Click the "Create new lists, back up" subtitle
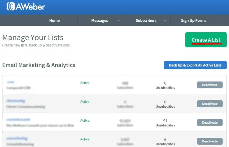This screenshot has height=147, width=229. click(36, 45)
